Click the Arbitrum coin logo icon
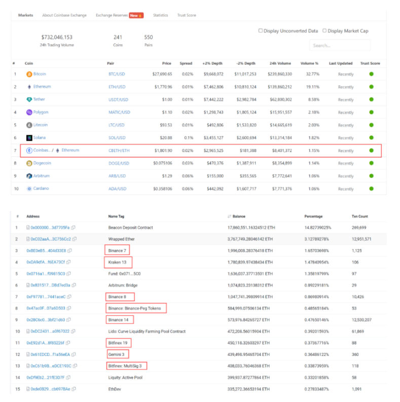The image size is (400, 402). pos(29,176)
